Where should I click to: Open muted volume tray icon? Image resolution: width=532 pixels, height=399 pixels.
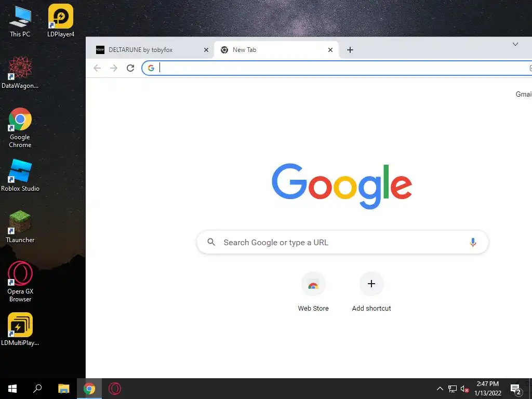(x=464, y=389)
